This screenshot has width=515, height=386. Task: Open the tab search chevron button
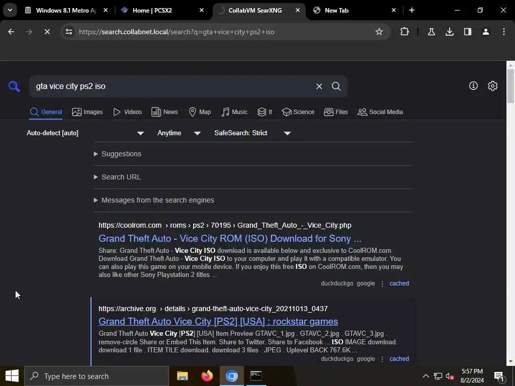(10, 10)
